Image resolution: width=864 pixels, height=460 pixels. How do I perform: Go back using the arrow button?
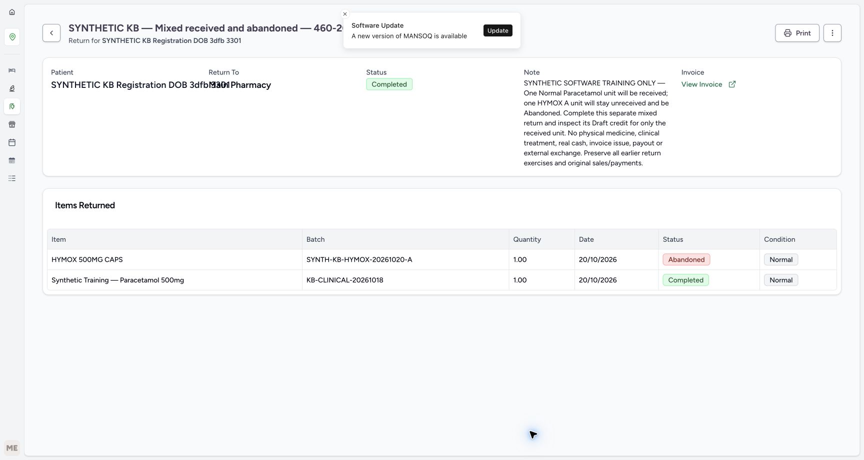click(x=51, y=33)
